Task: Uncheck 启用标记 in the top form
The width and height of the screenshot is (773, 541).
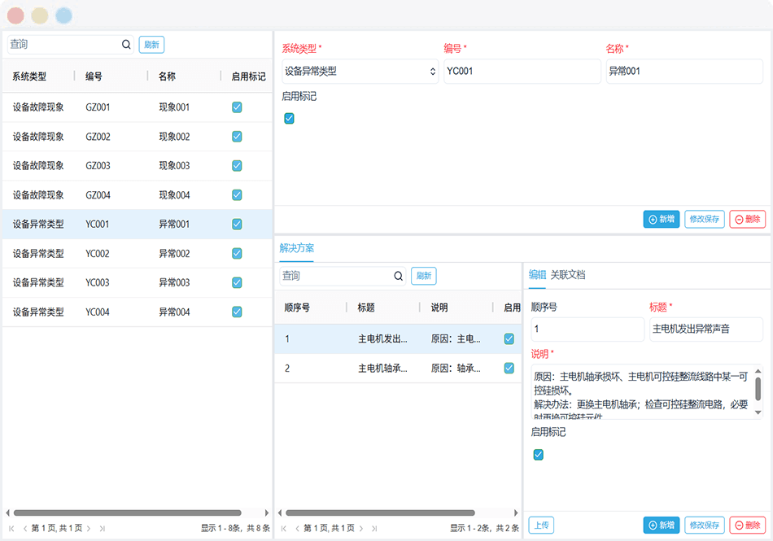Action: point(289,119)
